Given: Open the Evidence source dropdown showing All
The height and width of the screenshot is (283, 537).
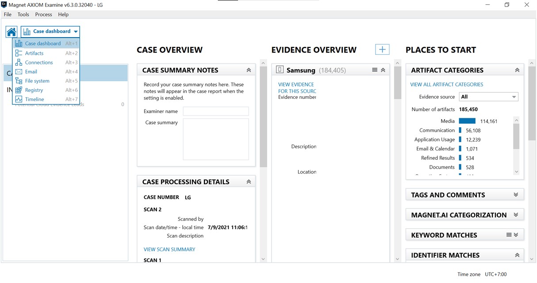Looking at the screenshot, I should tap(488, 96).
